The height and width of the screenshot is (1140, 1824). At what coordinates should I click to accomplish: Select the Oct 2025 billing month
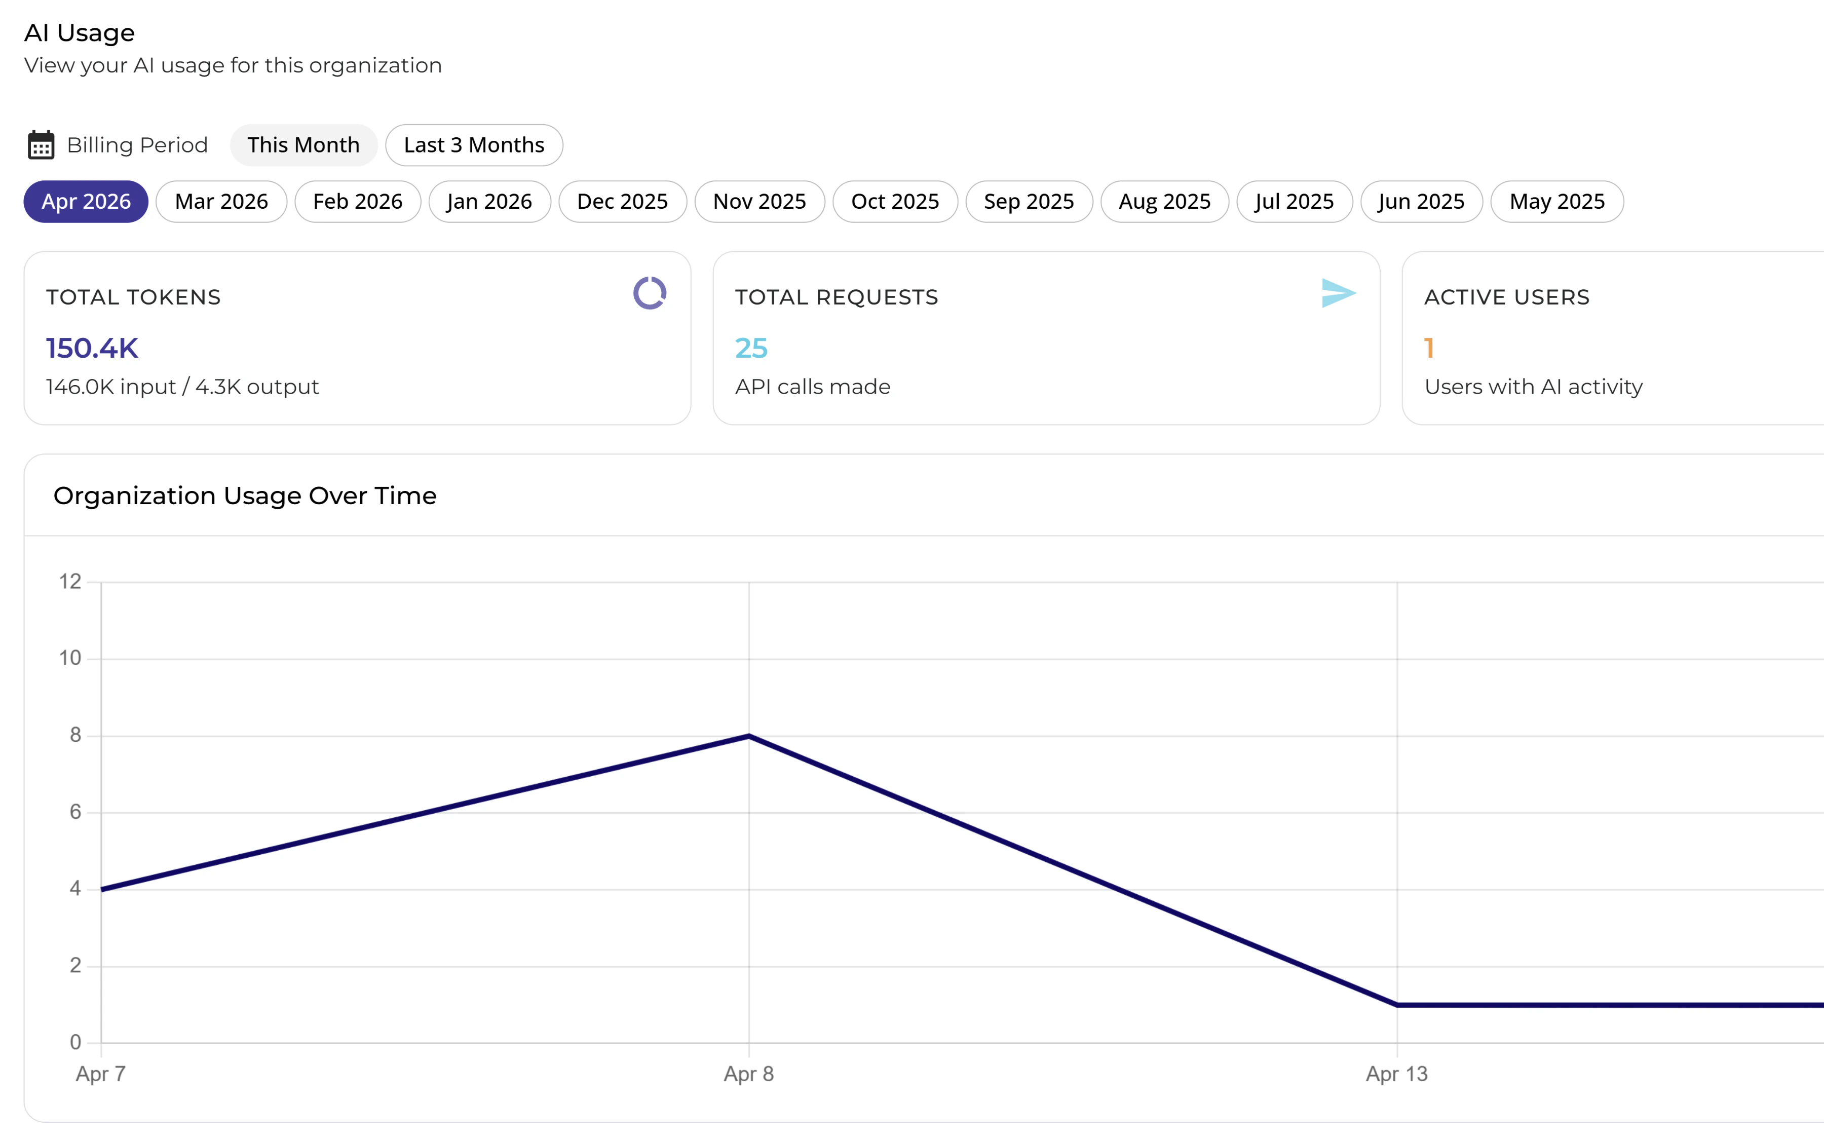pos(894,201)
